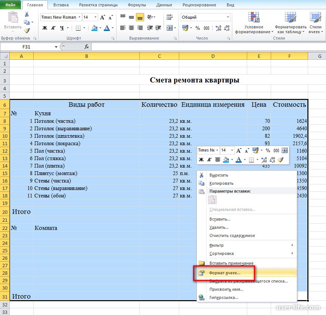Click the mini toolbar fill color bucket

tap(226, 160)
